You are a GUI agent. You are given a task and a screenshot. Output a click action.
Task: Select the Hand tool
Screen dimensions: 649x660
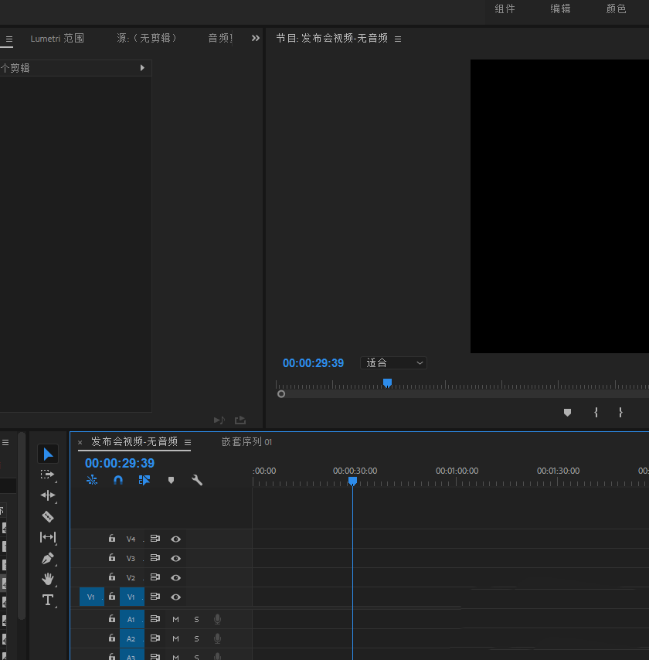48,579
